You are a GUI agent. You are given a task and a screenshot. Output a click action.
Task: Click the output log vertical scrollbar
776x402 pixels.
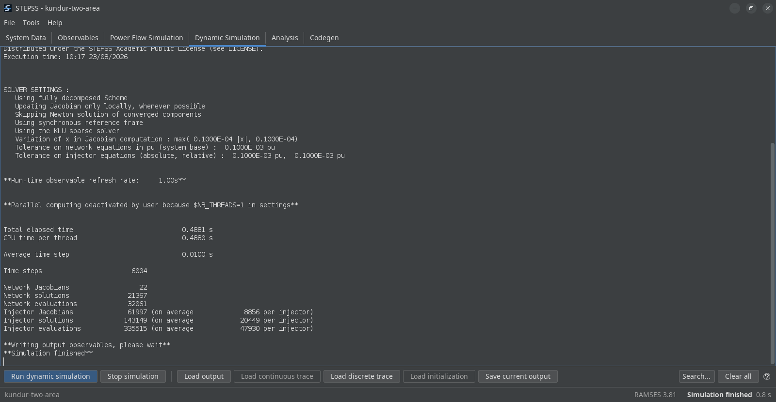pos(773,253)
